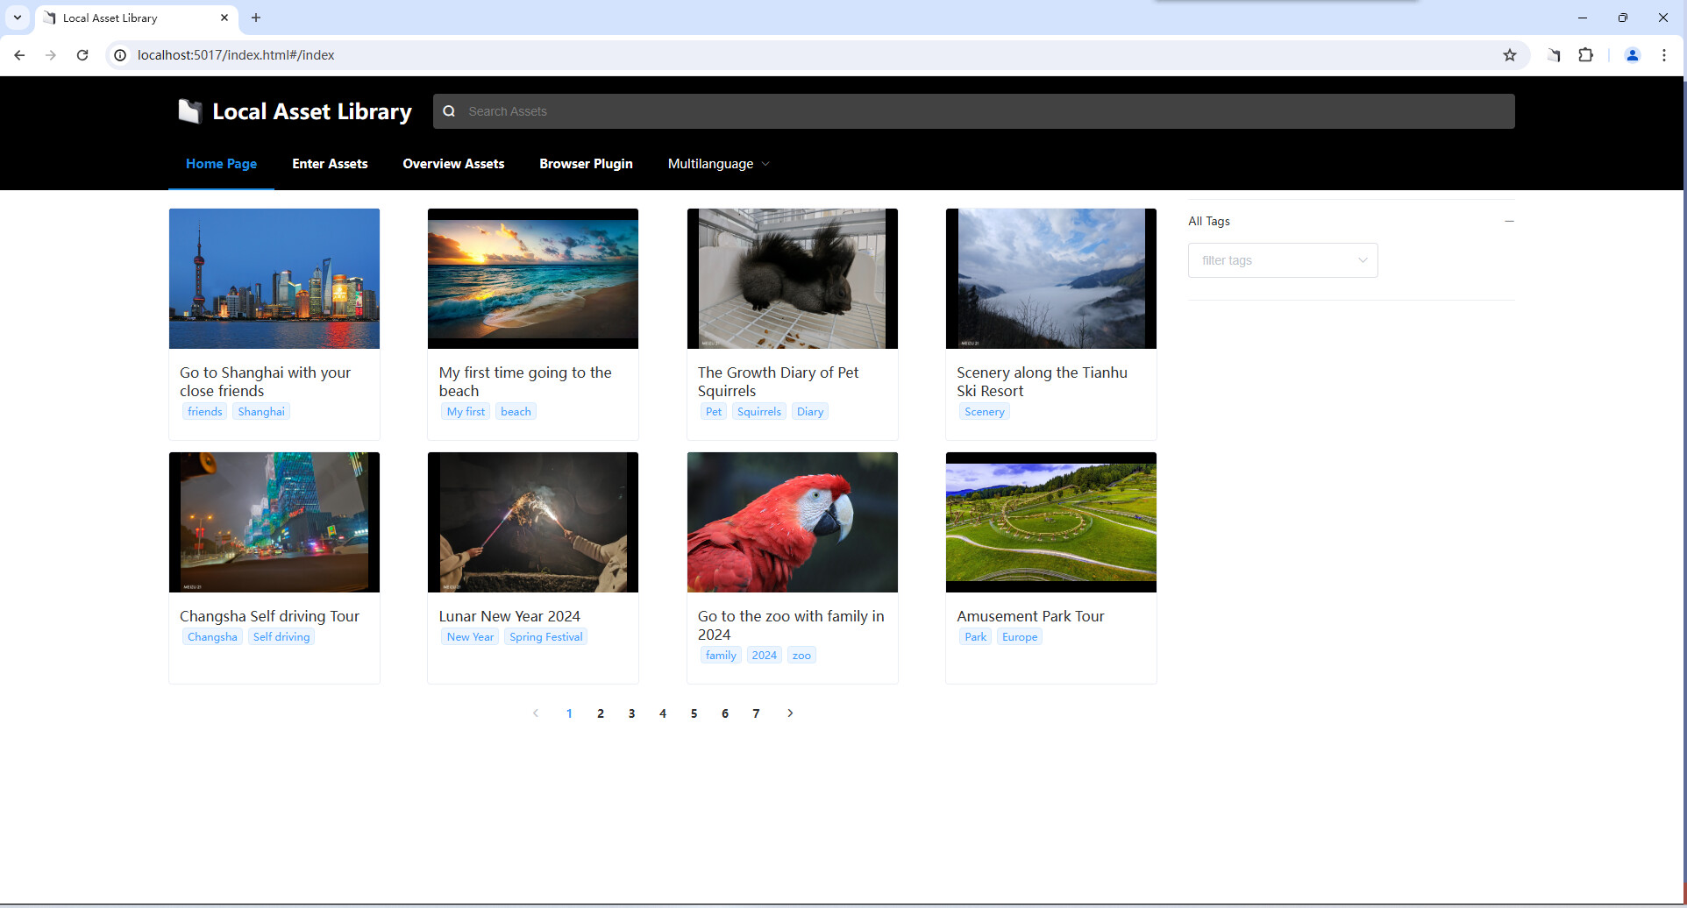Screen dimensions: 1687x908
Task: Switch to the Overview Assets tab
Action: coord(452,164)
